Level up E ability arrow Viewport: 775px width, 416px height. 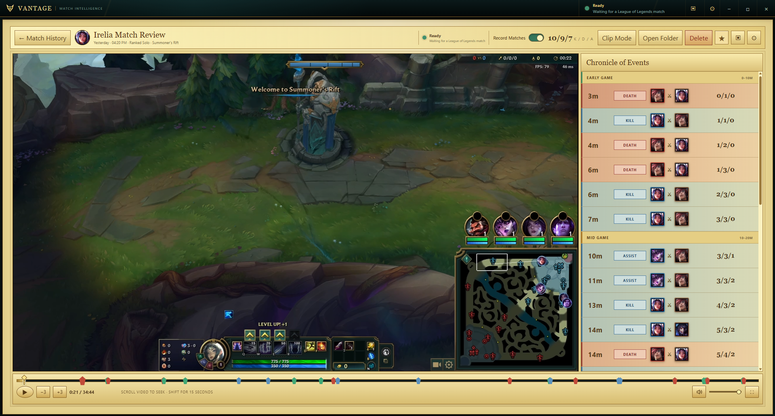pos(280,335)
